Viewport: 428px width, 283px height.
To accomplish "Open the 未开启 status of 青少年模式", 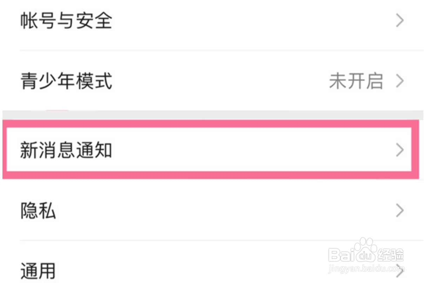I will click(x=356, y=81).
